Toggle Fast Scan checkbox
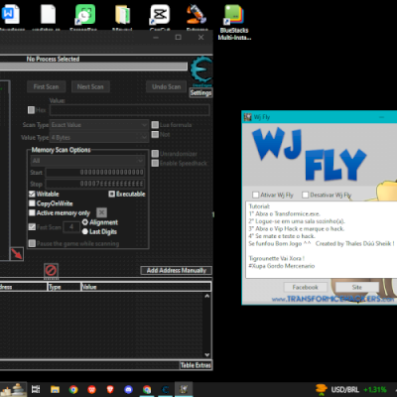The height and width of the screenshot is (397, 397). point(32,227)
